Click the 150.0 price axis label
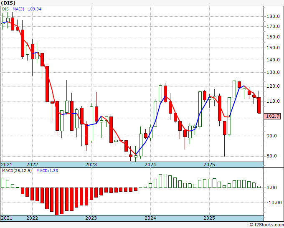 click(x=273, y=48)
